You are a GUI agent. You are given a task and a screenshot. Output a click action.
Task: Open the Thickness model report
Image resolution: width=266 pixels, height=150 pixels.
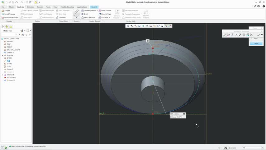[61, 17]
